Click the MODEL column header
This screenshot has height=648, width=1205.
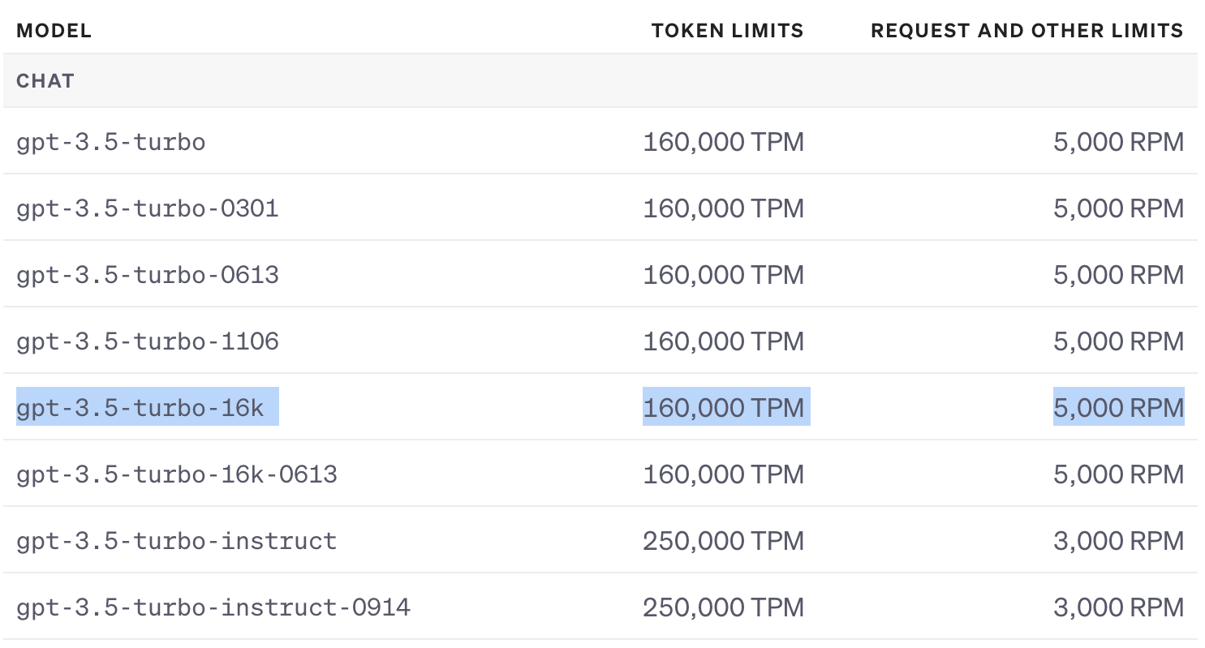coord(54,32)
